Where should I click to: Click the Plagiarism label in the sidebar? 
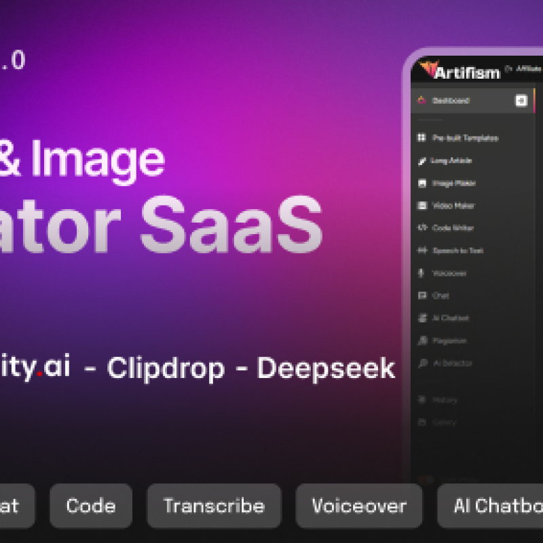point(449,341)
